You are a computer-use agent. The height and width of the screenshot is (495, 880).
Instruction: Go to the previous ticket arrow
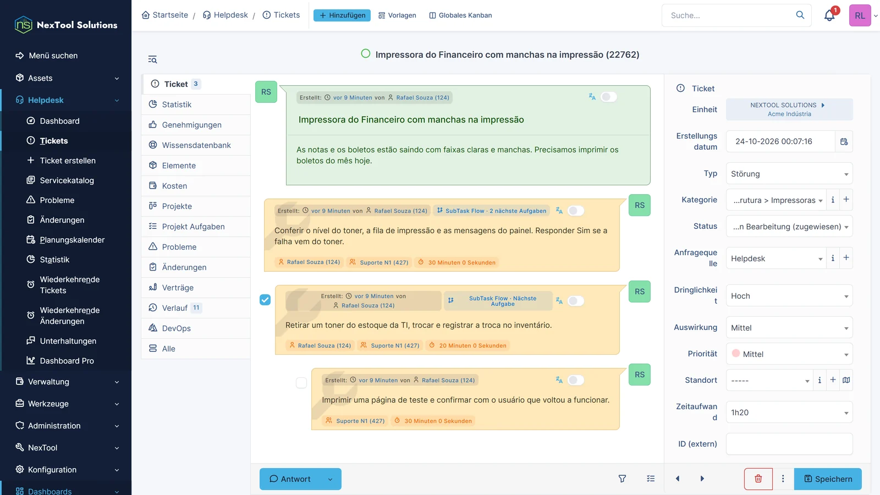(678, 479)
